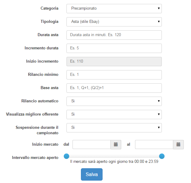This screenshot has height=183, width=191.
Task: Open the Categoria dropdown
Action: tap(114, 8)
